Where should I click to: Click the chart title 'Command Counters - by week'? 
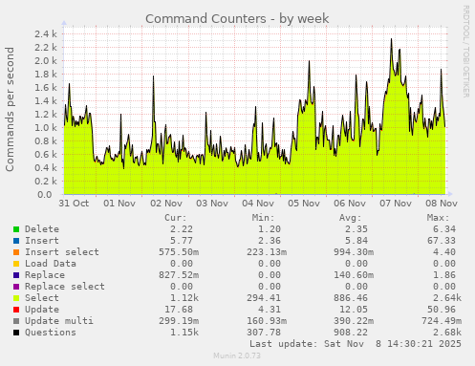[237, 19]
